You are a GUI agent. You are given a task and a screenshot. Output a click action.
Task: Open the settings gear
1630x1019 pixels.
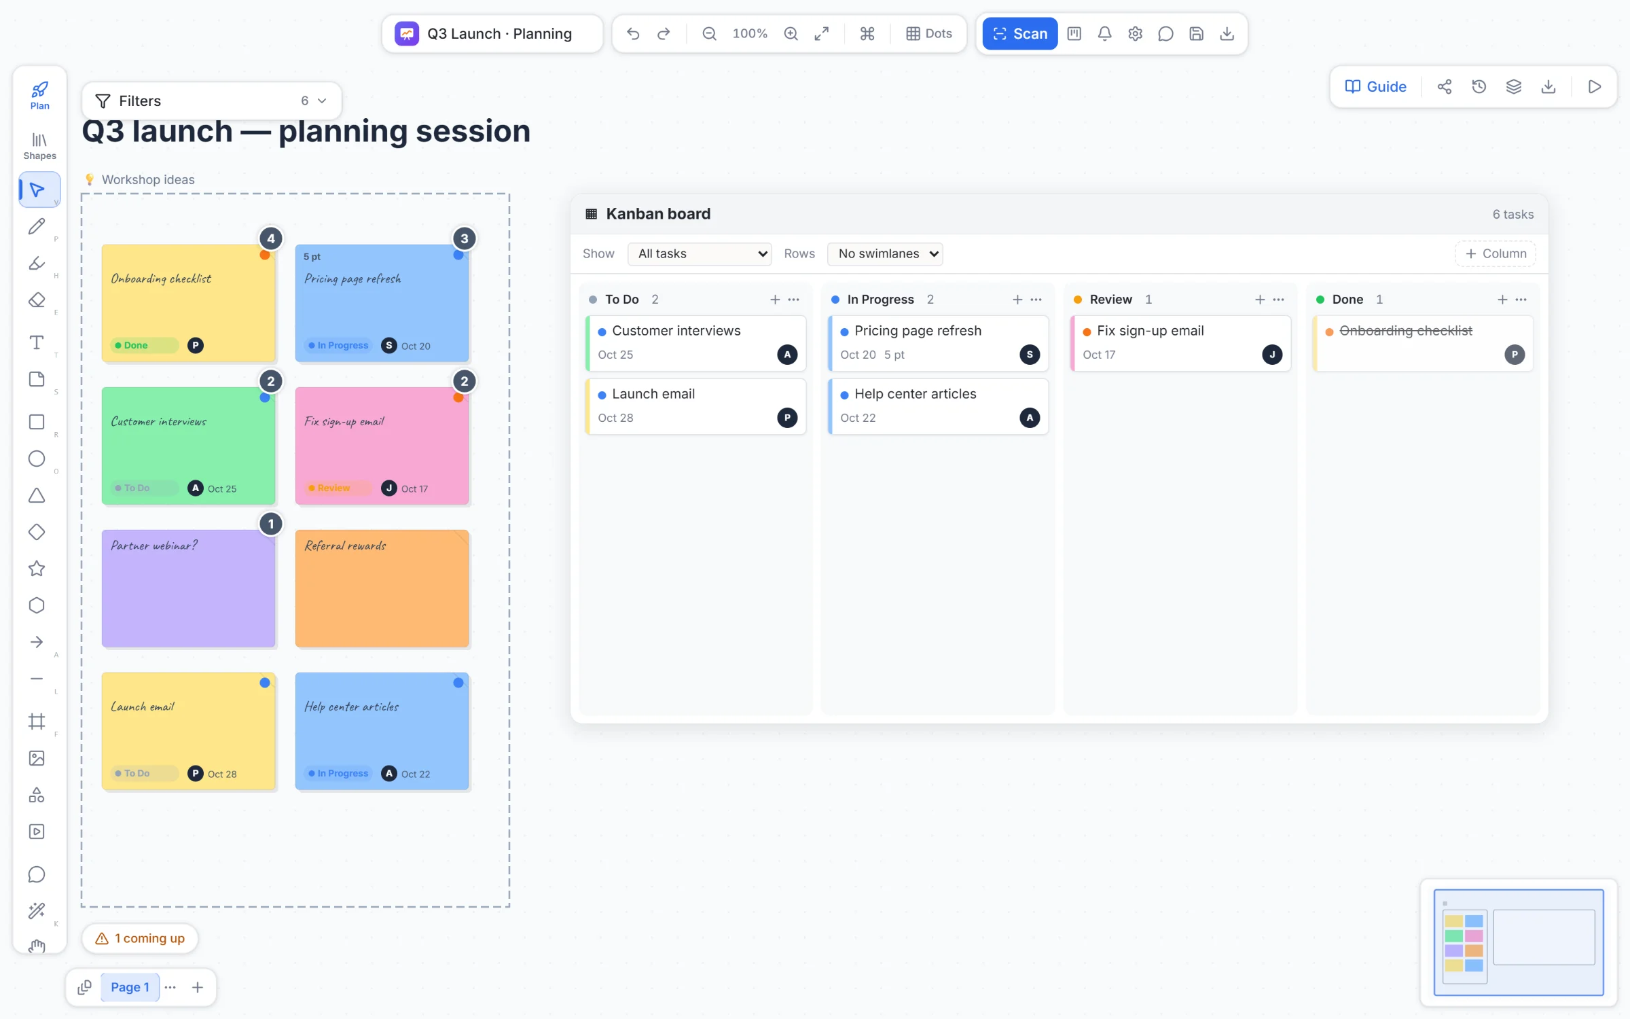pyautogui.click(x=1135, y=33)
